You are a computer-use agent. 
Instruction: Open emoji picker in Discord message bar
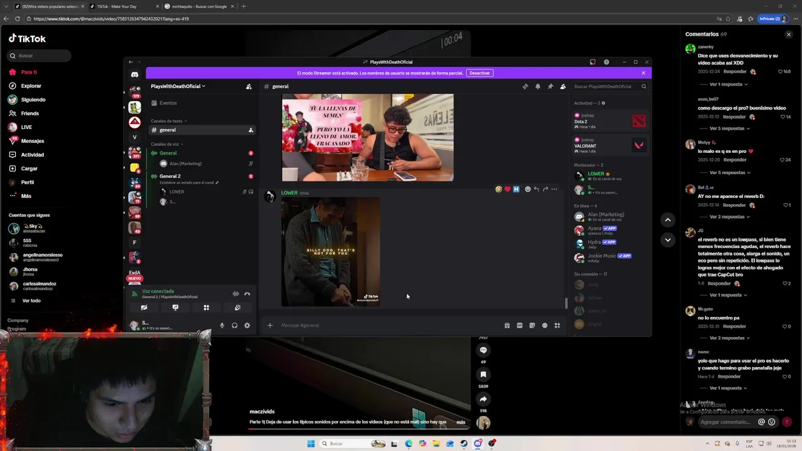pyautogui.click(x=544, y=325)
